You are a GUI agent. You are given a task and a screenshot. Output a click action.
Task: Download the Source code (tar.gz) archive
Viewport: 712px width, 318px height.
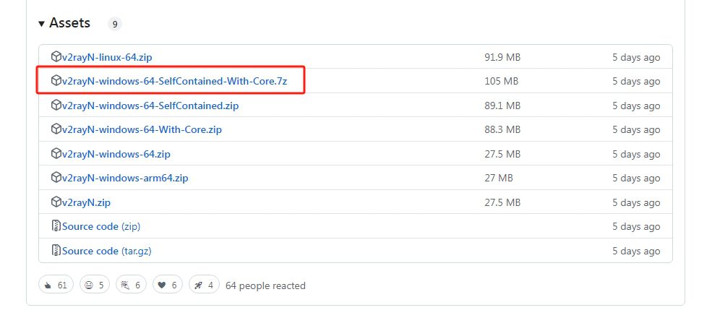[106, 251]
